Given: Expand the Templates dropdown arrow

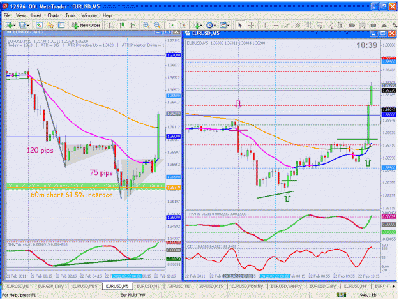Looking at the screenshot, I should pos(229,25).
